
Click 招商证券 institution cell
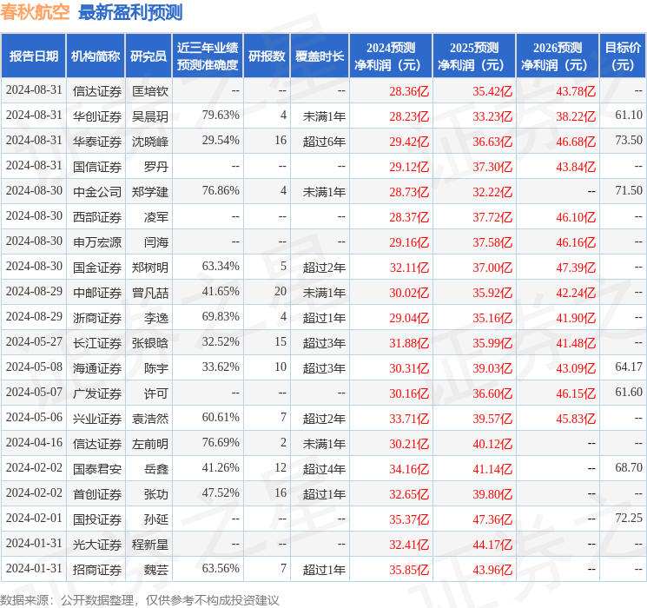click(97, 570)
